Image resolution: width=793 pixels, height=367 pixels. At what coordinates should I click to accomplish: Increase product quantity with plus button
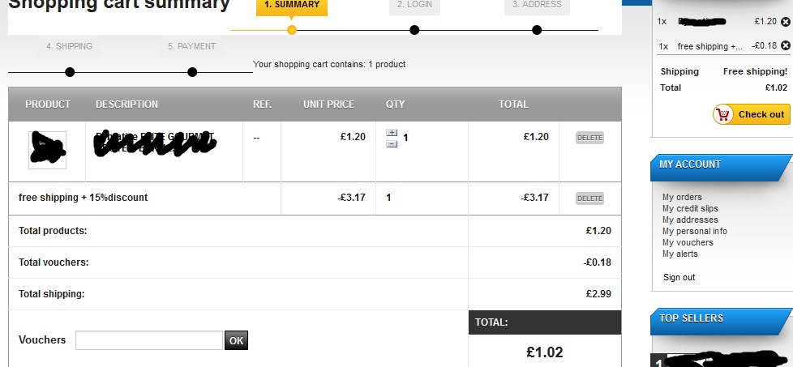point(392,133)
